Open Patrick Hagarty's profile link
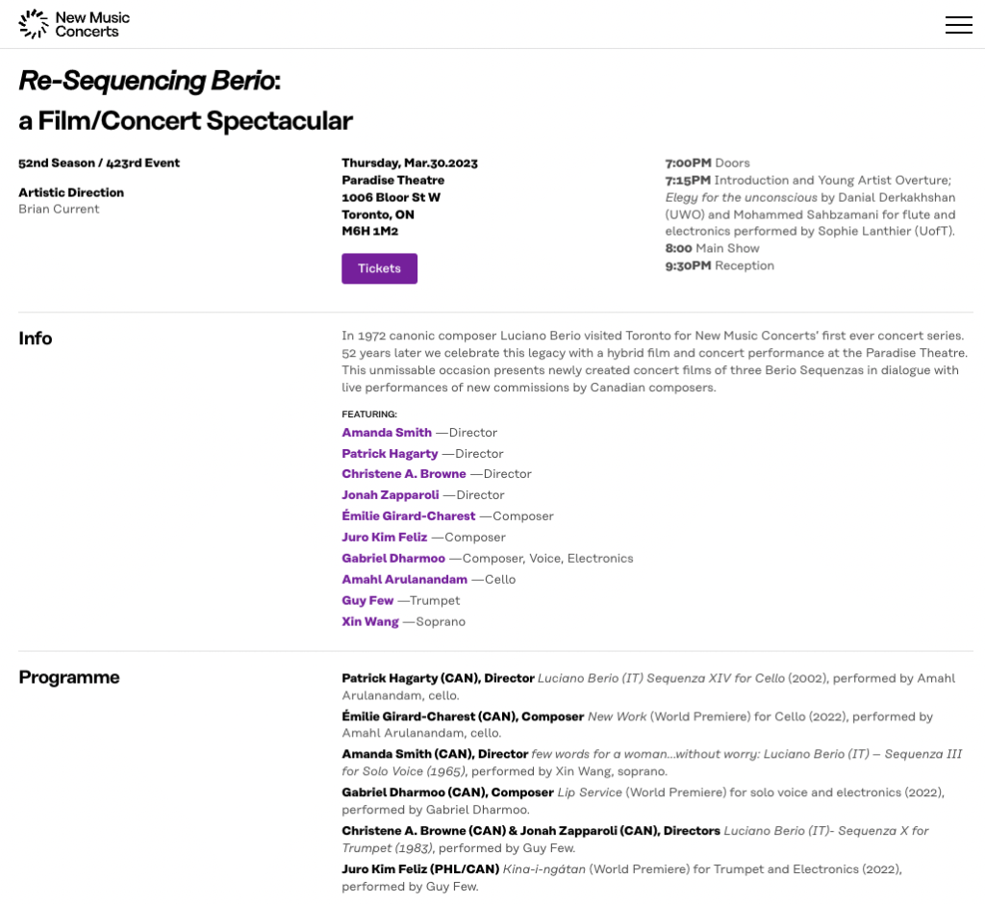The width and height of the screenshot is (985, 904). tap(390, 454)
